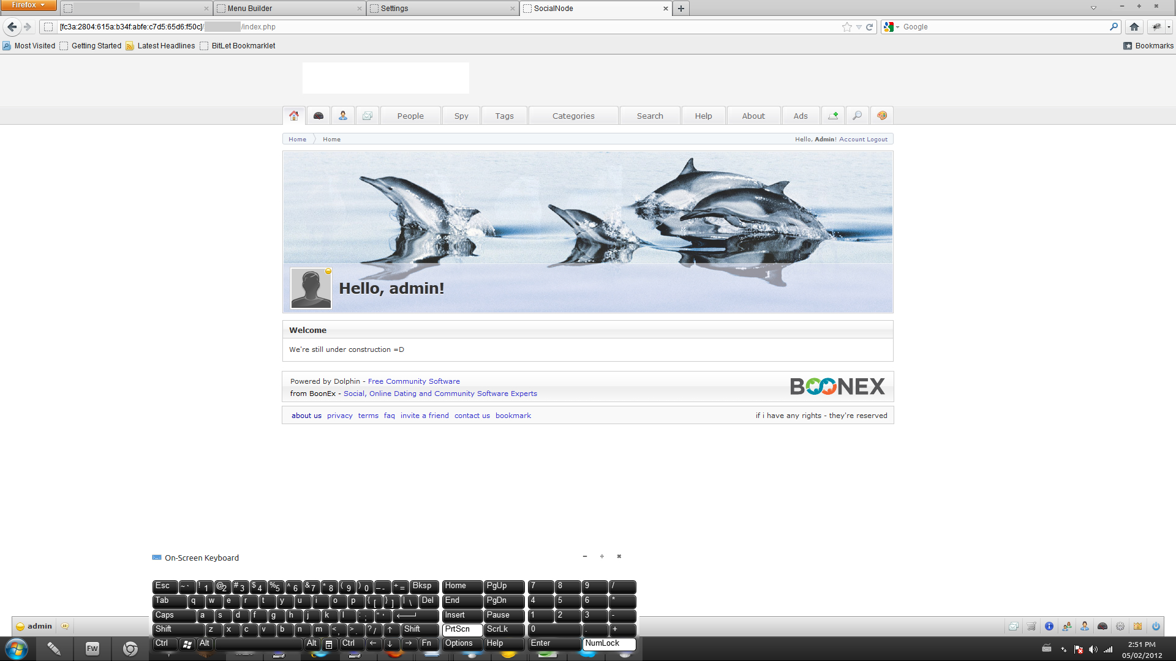Open the Firefox menu dropdown button
This screenshot has width=1176, height=661.
pos(28,6)
